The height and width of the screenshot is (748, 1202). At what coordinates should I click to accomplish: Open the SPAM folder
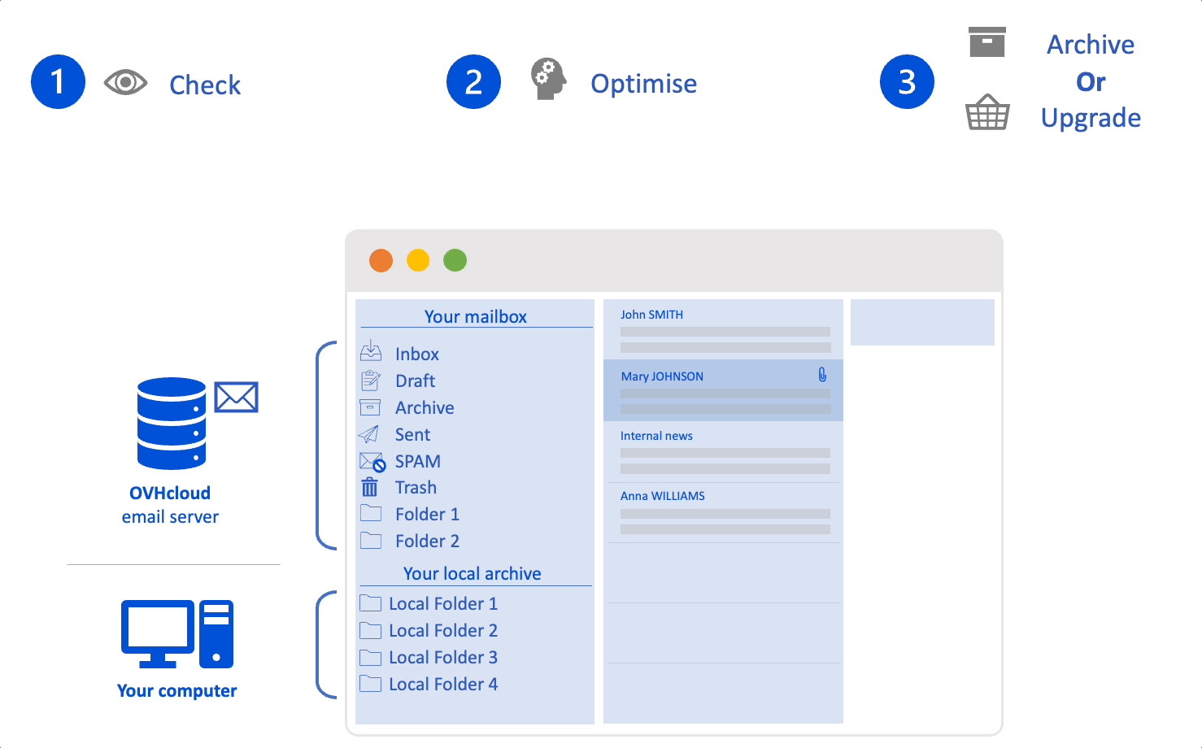(x=417, y=461)
